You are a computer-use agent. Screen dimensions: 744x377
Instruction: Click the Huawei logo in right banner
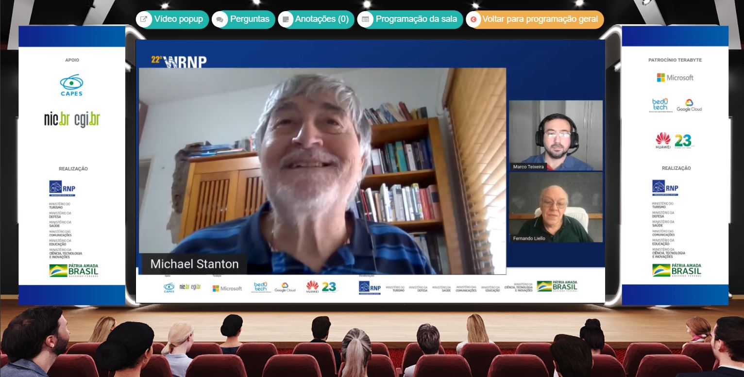point(663,141)
